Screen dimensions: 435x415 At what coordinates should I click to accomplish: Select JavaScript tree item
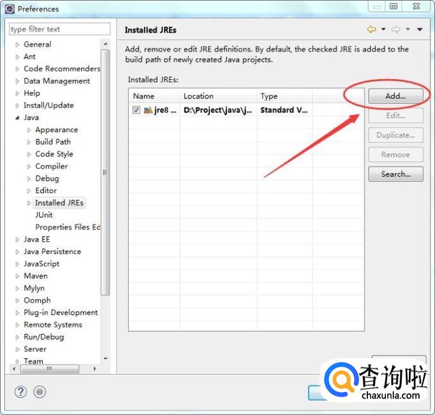(41, 264)
